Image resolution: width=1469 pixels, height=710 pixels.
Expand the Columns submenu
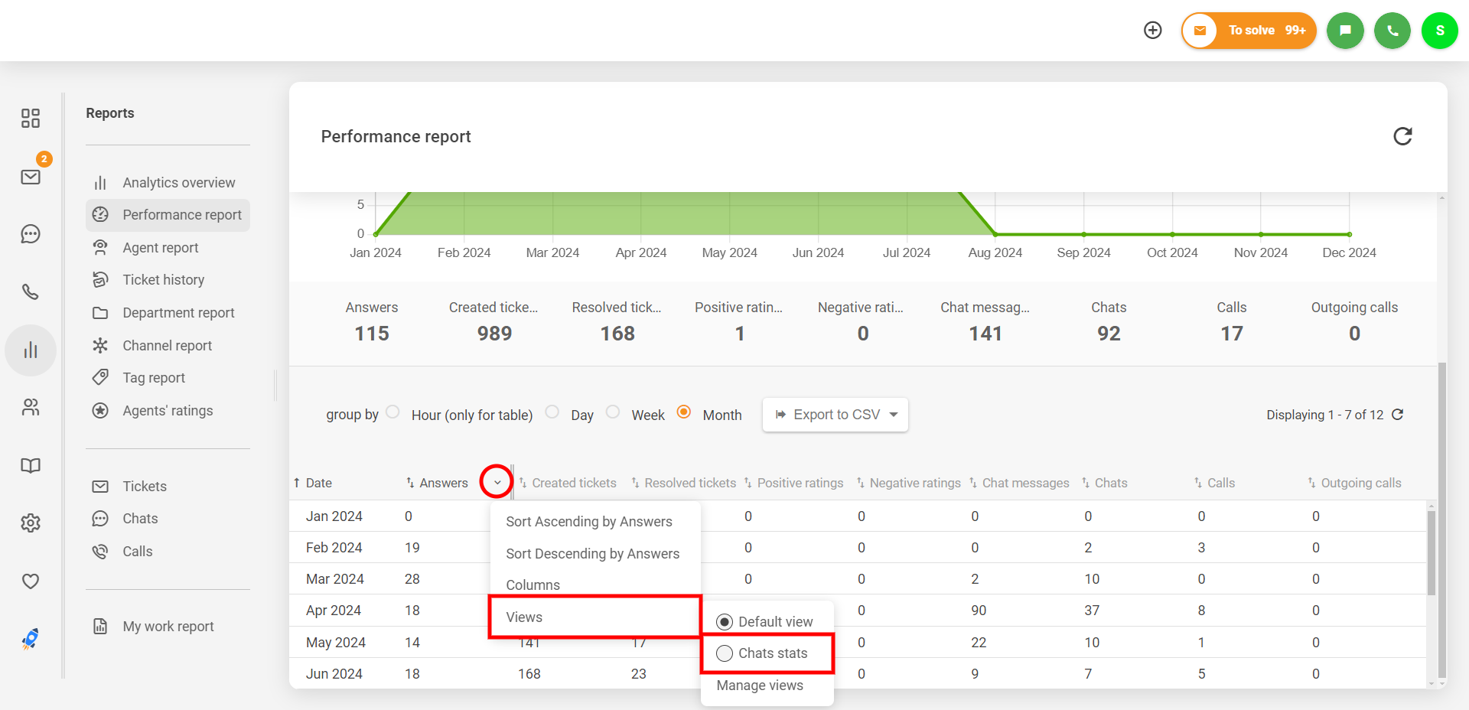(533, 585)
